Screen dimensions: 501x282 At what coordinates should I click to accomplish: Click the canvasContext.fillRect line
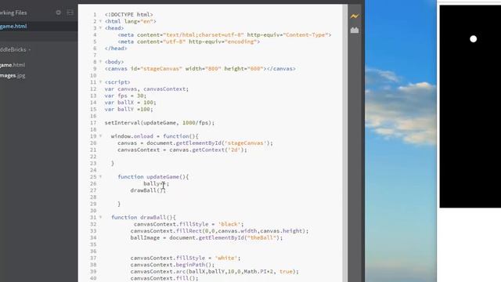[x=219, y=231]
